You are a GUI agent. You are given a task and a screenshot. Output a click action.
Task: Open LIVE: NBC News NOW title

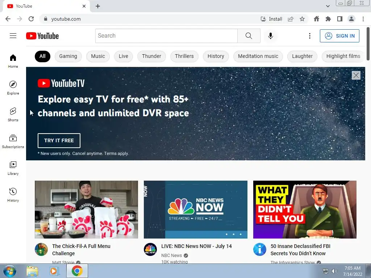(x=196, y=246)
